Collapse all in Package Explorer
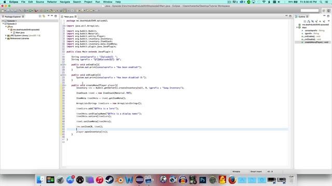The image size is (332, 186). coord(40,16)
